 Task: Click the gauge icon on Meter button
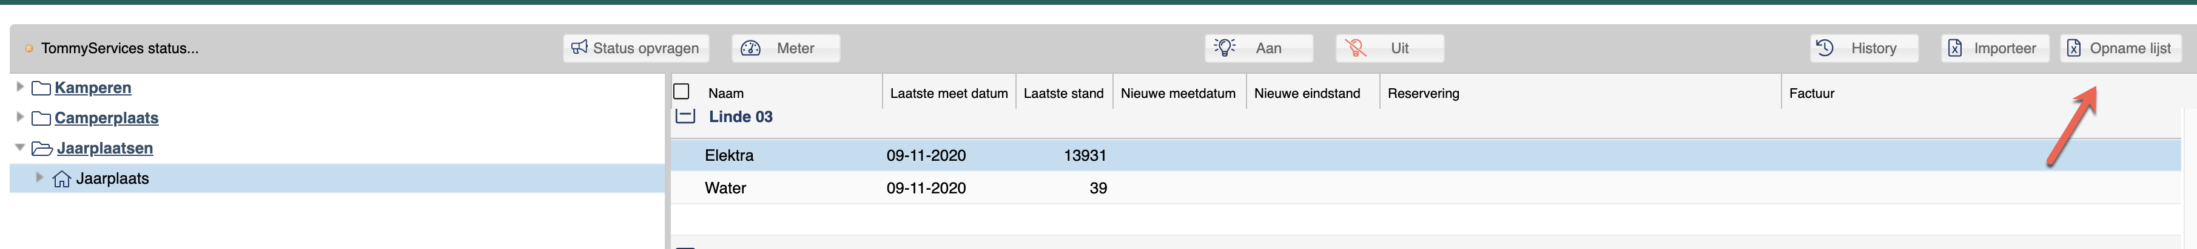pos(750,48)
